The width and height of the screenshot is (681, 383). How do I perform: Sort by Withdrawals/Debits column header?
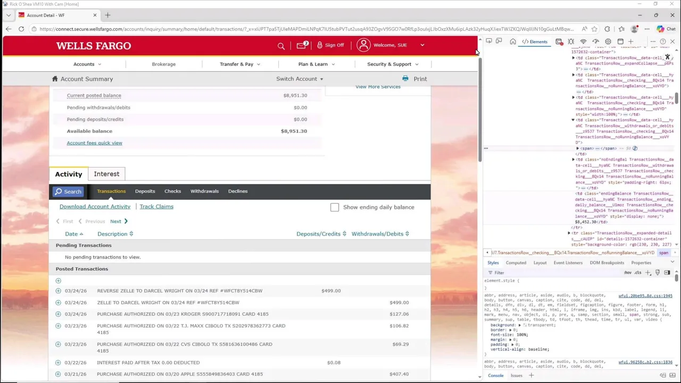pyautogui.click(x=380, y=234)
